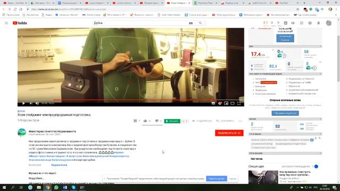Click the download tags icon in ТЕГИ ВИДЕО
The image size is (340, 191).
[316, 138]
